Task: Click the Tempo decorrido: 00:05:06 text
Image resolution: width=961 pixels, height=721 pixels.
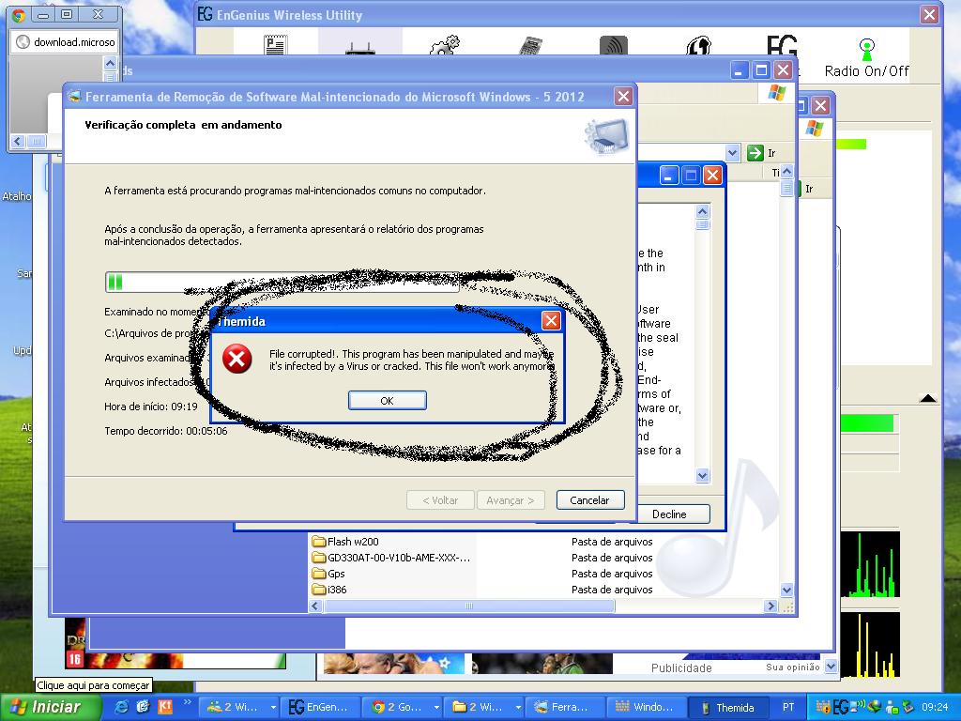Action: (165, 431)
